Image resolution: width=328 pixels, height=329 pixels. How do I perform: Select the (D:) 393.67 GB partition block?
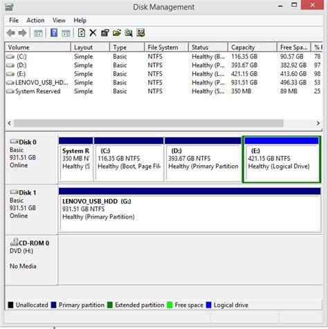tap(203, 160)
